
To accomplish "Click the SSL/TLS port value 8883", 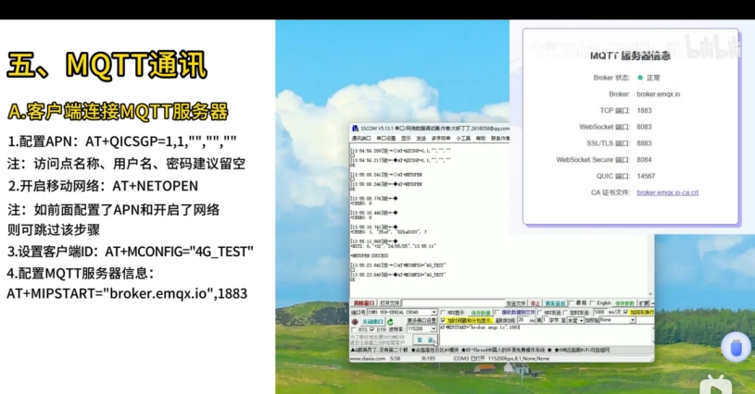I will pyautogui.click(x=644, y=143).
